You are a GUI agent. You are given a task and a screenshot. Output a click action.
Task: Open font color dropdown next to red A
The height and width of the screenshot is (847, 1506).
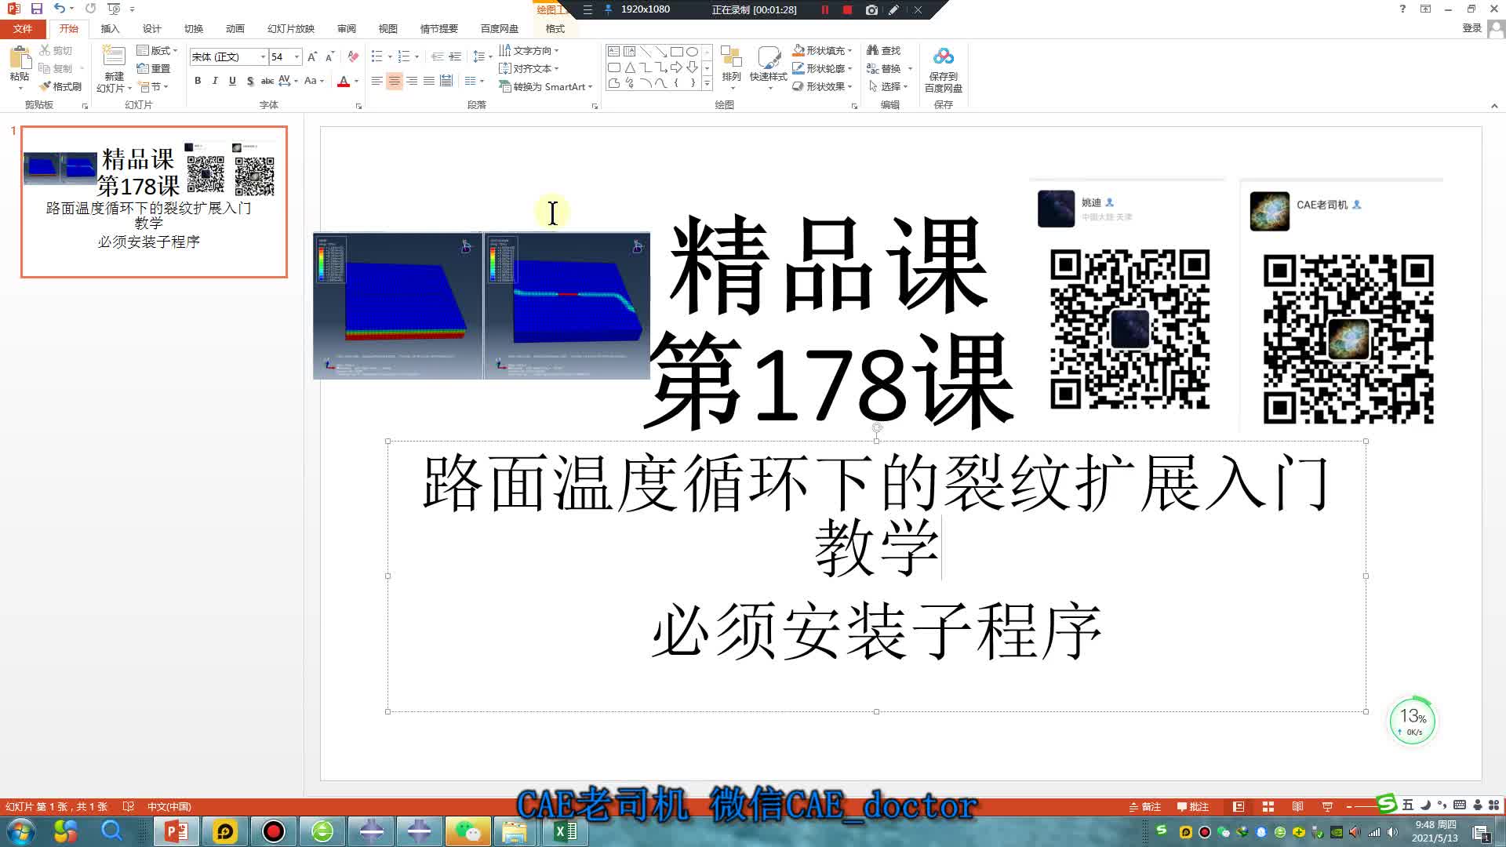point(356,81)
